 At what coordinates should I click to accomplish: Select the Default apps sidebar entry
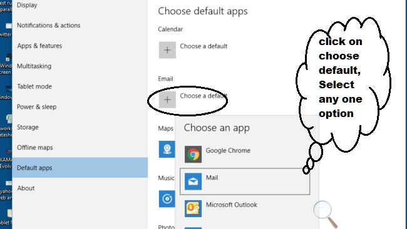[x=80, y=168]
